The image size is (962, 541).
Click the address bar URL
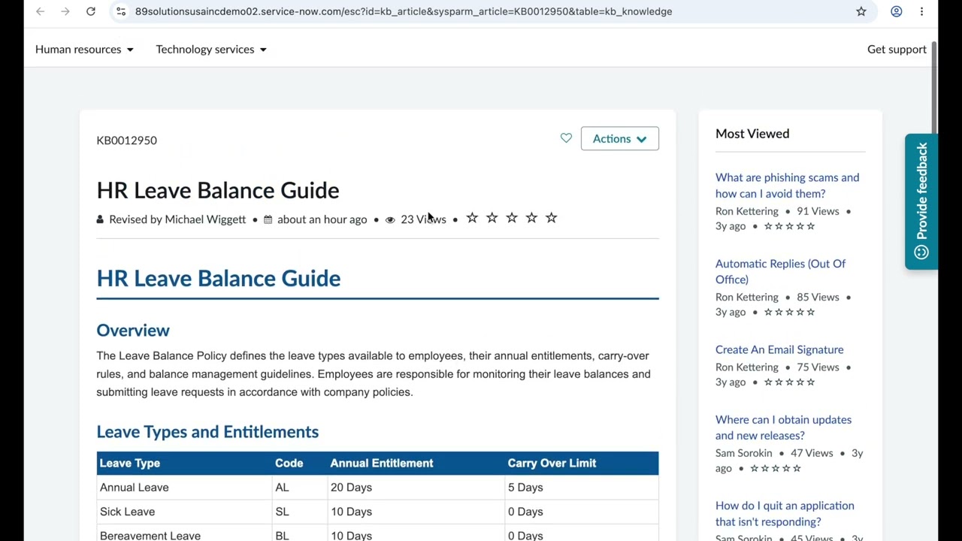[x=404, y=11]
